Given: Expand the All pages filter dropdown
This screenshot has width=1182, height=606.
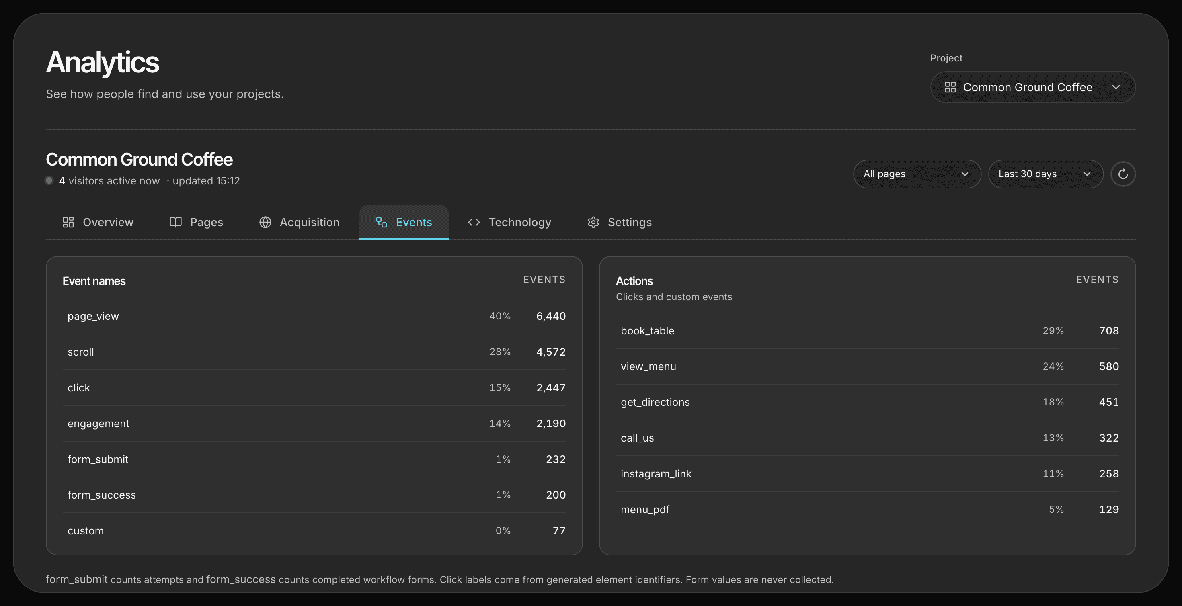Looking at the screenshot, I should (x=917, y=174).
